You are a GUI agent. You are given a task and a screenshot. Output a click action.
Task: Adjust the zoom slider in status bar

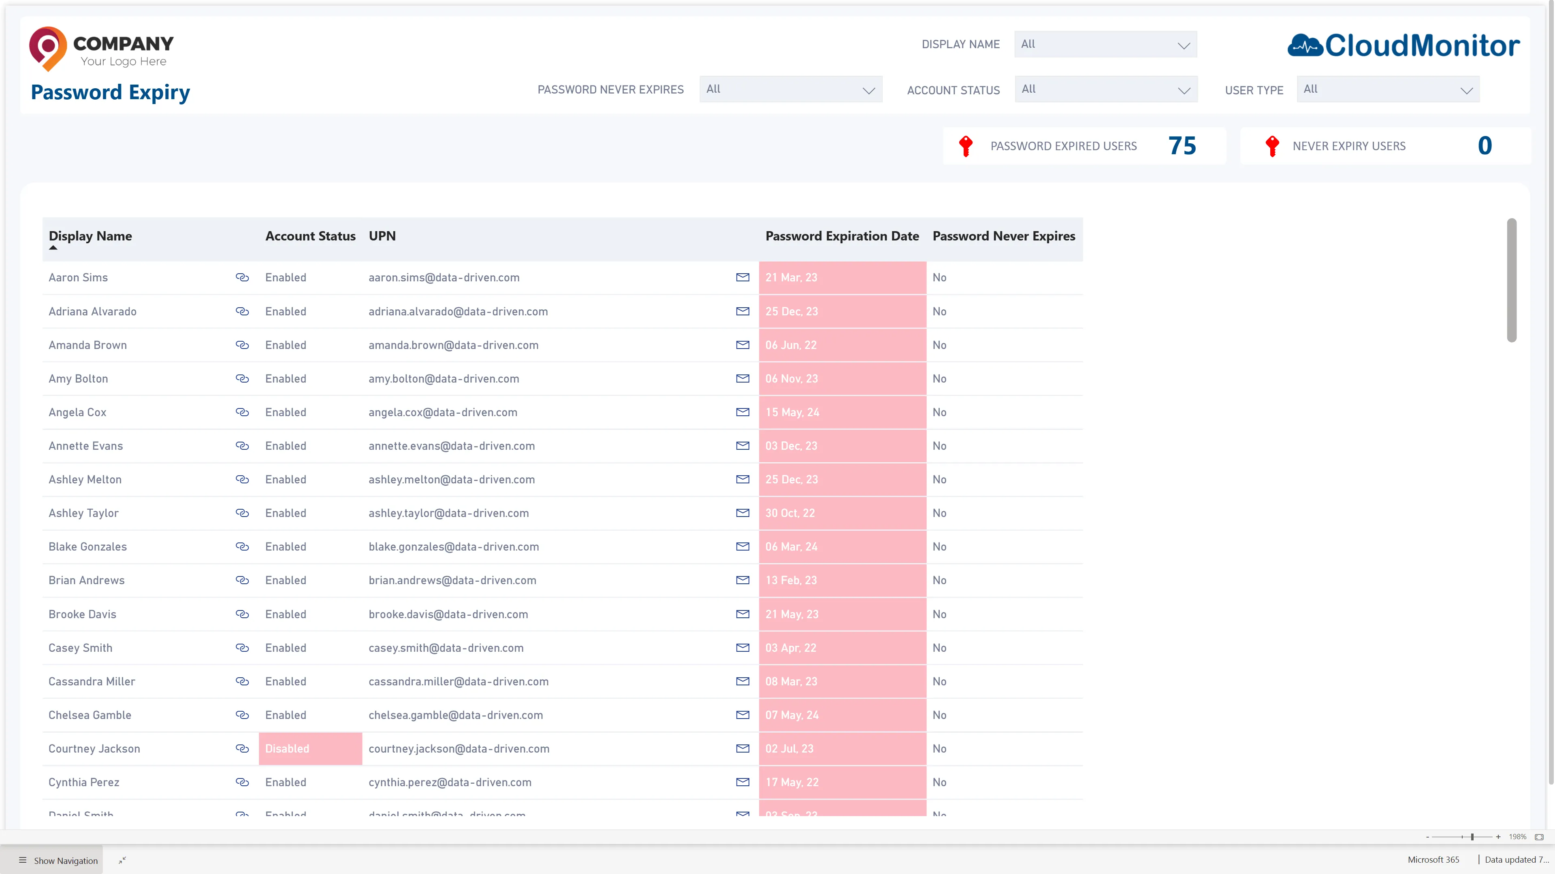[1472, 837]
